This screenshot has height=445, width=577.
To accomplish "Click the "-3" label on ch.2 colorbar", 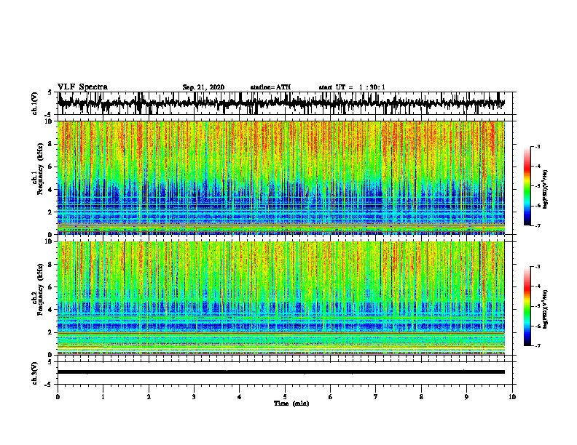I will coord(538,267).
